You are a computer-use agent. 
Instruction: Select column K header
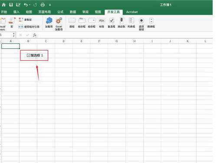[187, 41]
